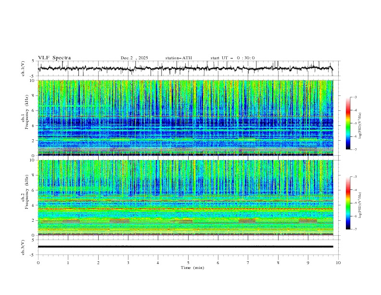Click time axis tick label "5"

pos(188,263)
